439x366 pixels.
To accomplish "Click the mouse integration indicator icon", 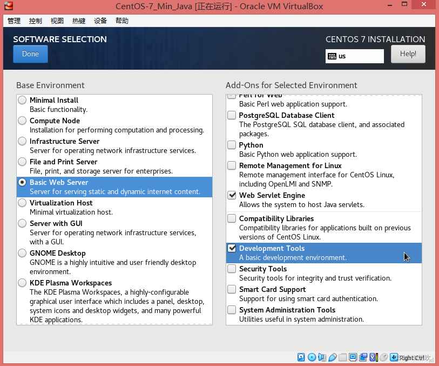I will click(x=384, y=357).
